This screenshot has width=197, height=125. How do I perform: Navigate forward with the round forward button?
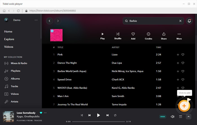coord(58,21)
